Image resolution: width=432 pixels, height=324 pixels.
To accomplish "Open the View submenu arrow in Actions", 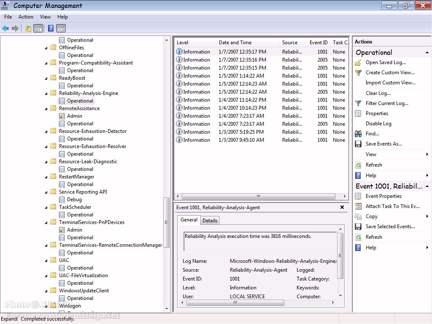I will click(x=427, y=154).
